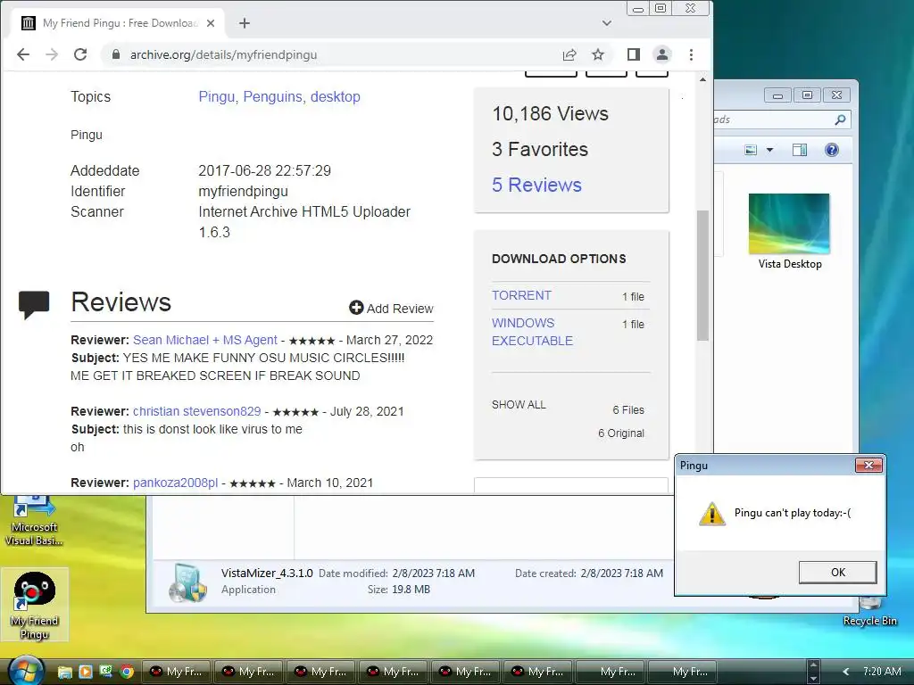Screen dimensions: 914x685
Task: Click the Size 19.8 MB value
Action: 411,590
